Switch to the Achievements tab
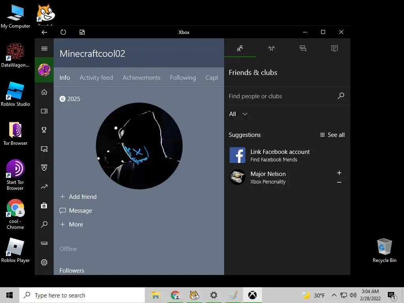The width and height of the screenshot is (404, 303). click(x=142, y=78)
